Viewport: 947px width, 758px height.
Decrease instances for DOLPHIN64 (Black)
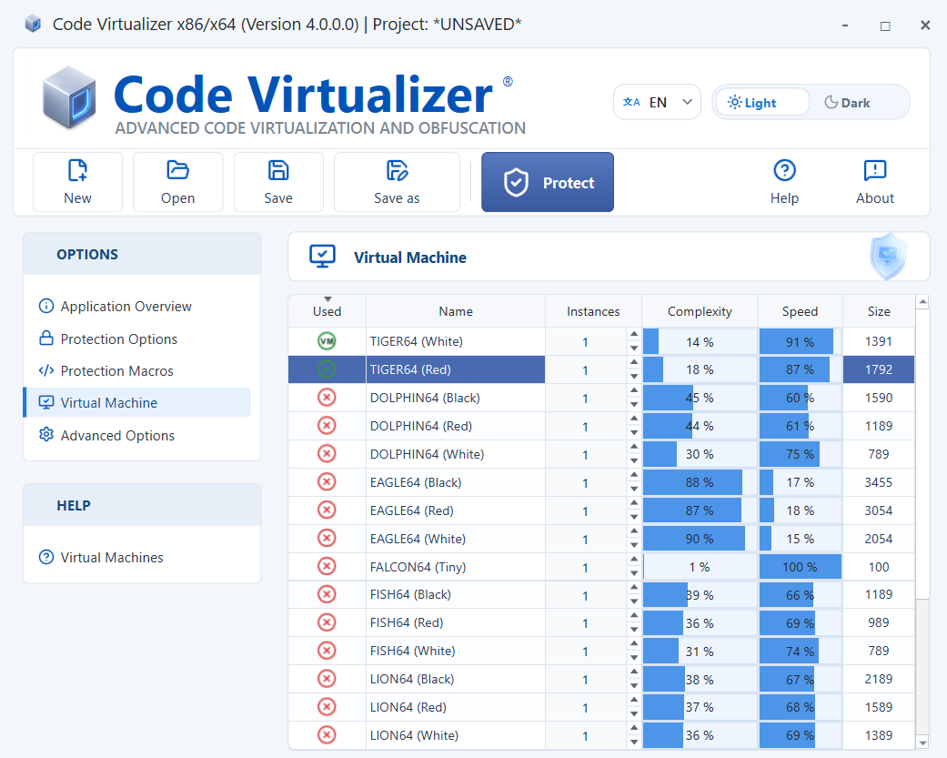point(633,404)
